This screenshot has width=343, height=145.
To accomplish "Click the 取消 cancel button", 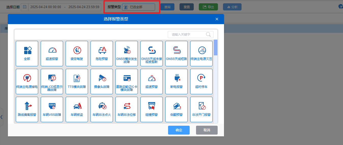I will tap(207, 130).
